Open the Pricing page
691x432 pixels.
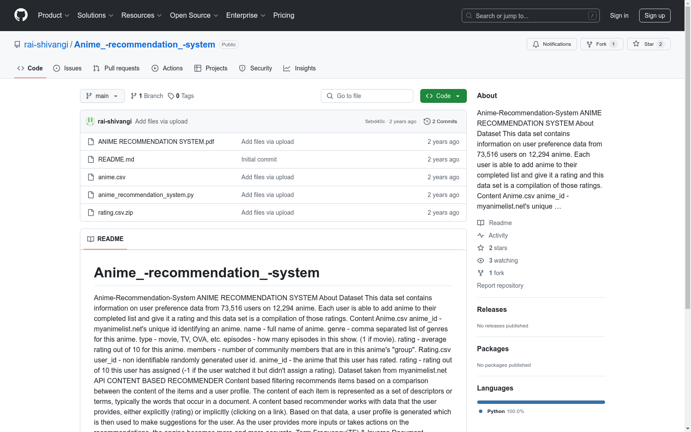pyautogui.click(x=284, y=15)
